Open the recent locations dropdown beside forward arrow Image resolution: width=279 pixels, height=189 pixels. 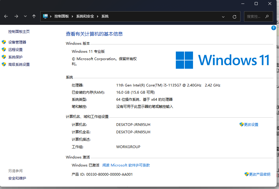point(25,16)
